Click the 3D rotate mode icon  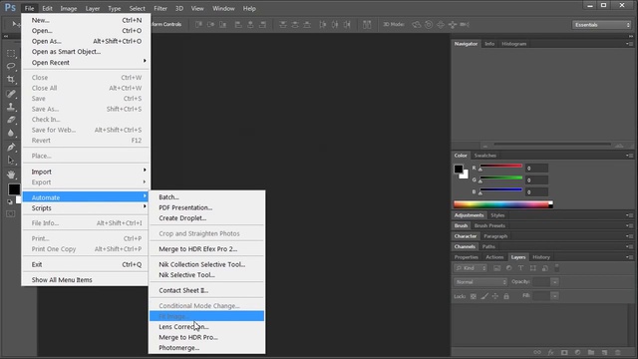click(417, 24)
